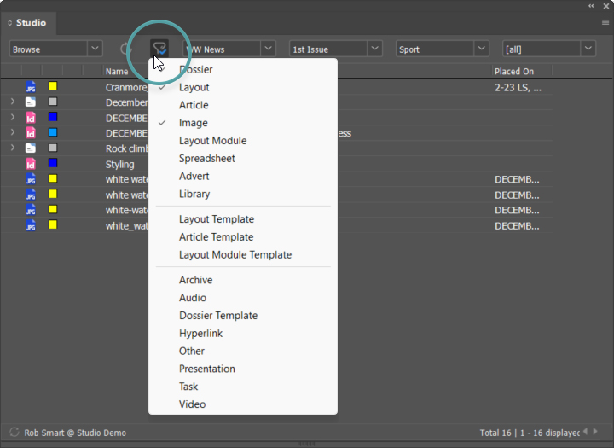Screen dimensions: 614x448
Task: Select the Studio panel tab
Action: pos(28,23)
